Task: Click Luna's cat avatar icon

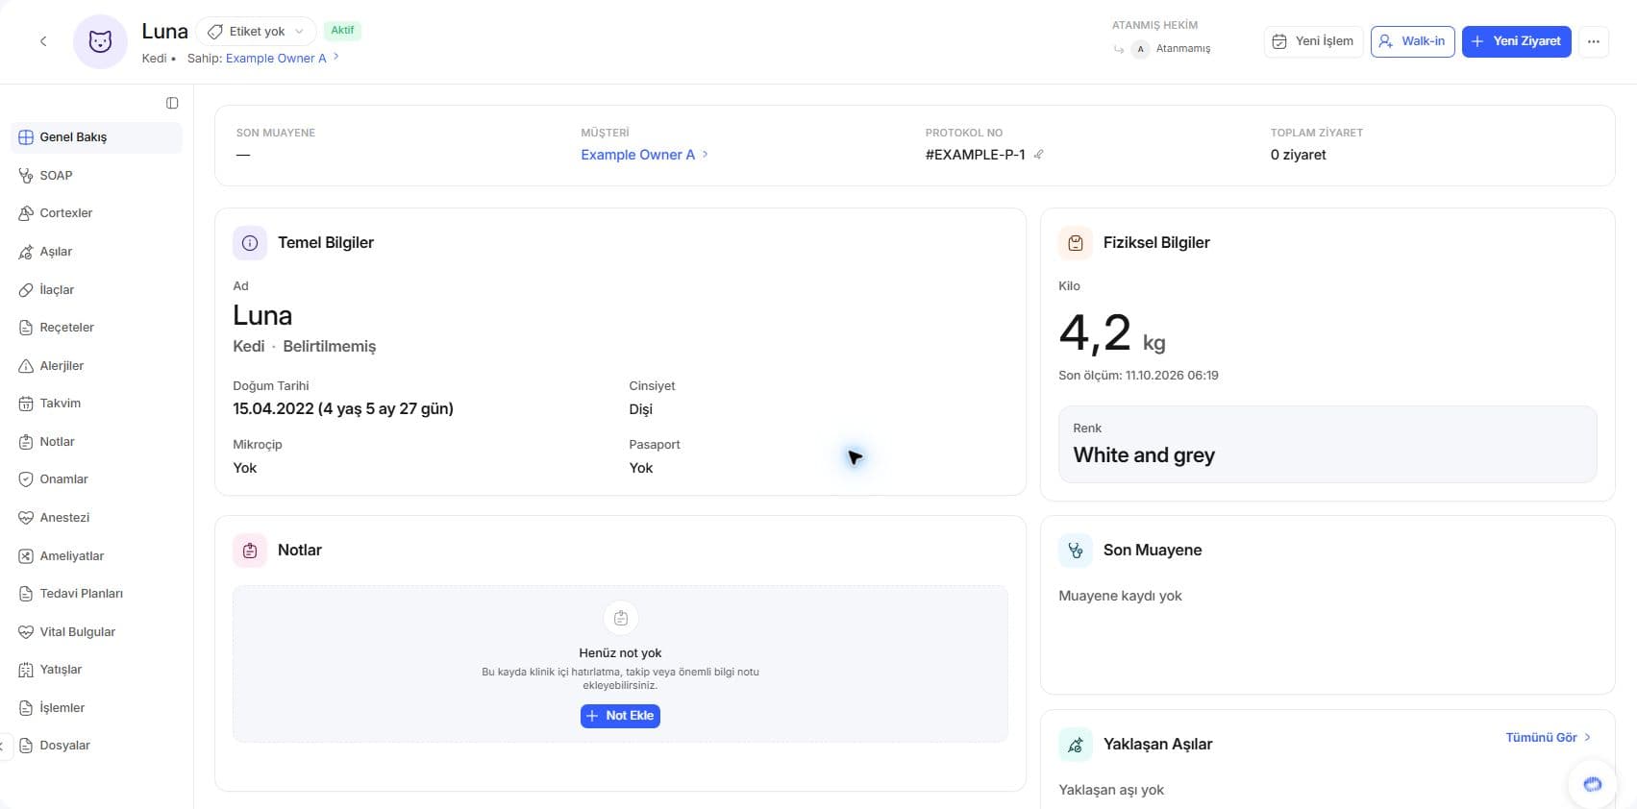Action: pos(100,41)
